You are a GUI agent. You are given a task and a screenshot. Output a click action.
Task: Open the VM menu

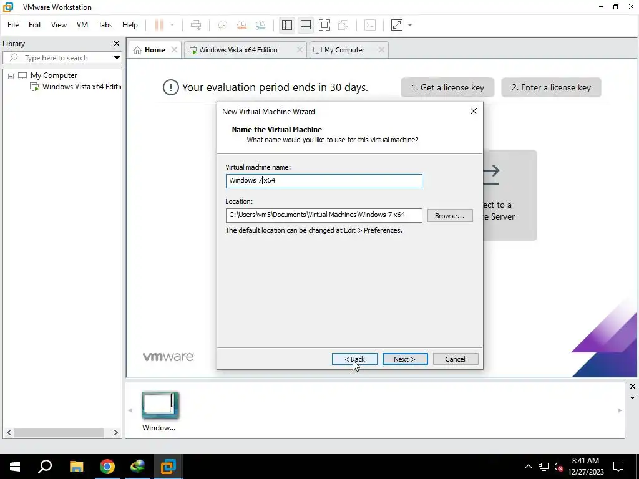82,25
